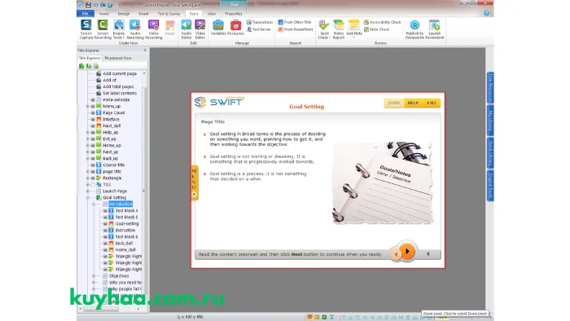Open the Audio Recording tool
This screenshot has width=570, height=321.
pos(135,29)
